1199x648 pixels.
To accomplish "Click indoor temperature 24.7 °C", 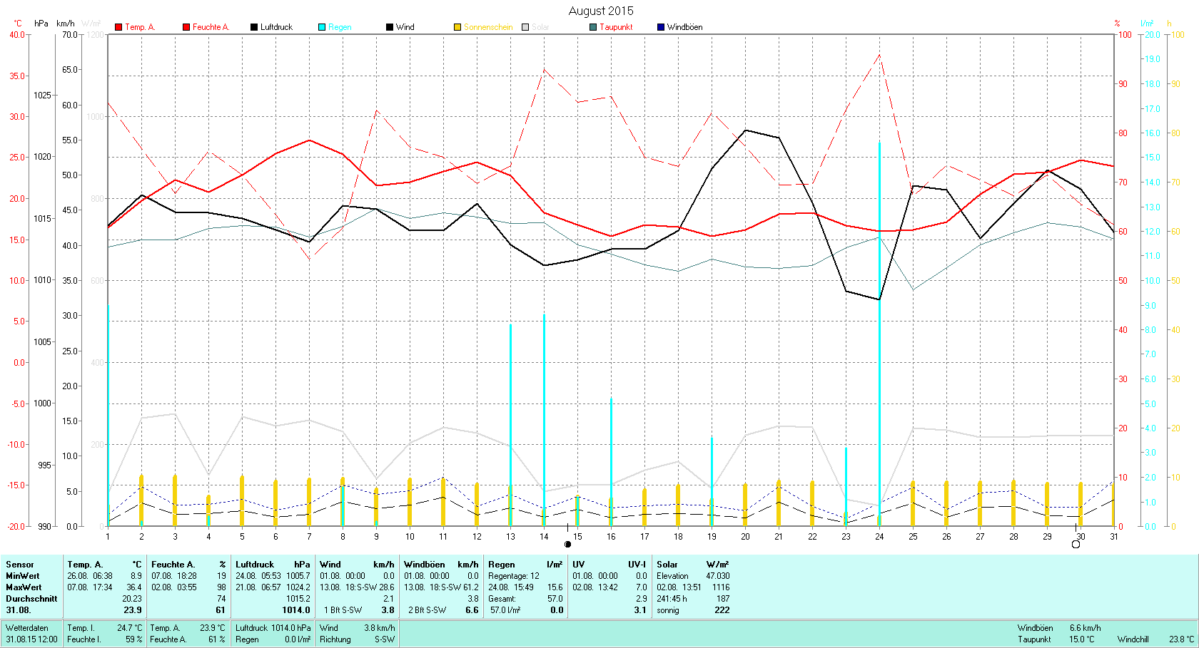I will point(130,628).
